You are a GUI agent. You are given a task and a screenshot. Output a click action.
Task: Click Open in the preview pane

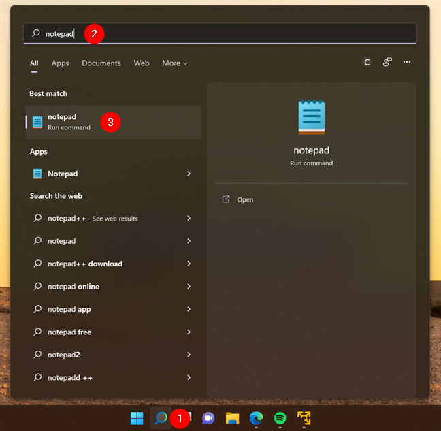(245, 199)
